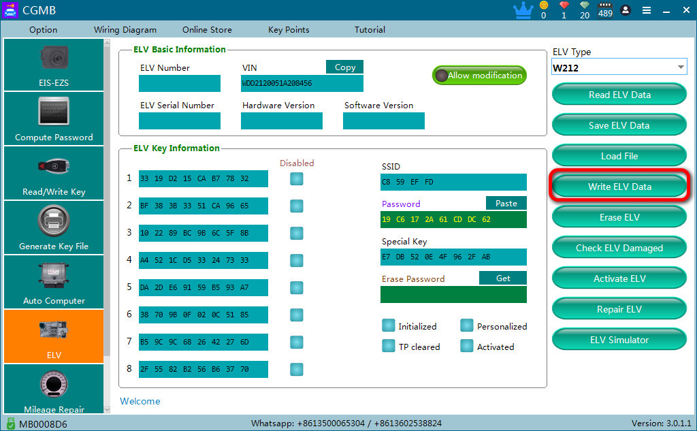
Task: Click the crown VIP icon
Action: click(x=523, y=10)
